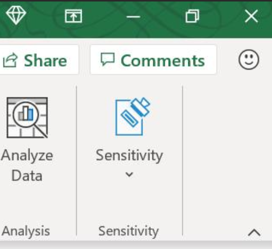The height and width of the screenshot is (249, 272).
Task: Click the Analyze Data text label
Action: [x=27, y=165]
